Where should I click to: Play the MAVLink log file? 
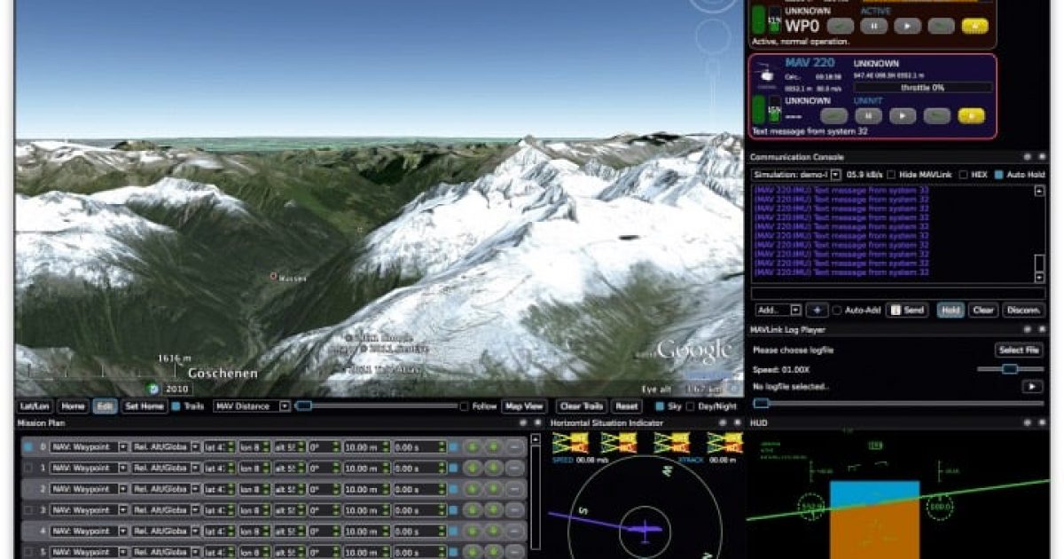(x=1031, y=387)
